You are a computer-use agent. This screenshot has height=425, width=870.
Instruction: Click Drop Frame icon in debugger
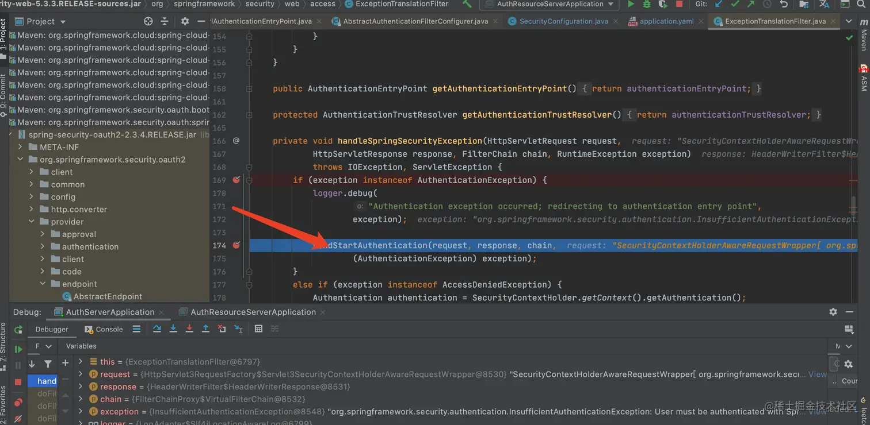[x=222, y=329]
